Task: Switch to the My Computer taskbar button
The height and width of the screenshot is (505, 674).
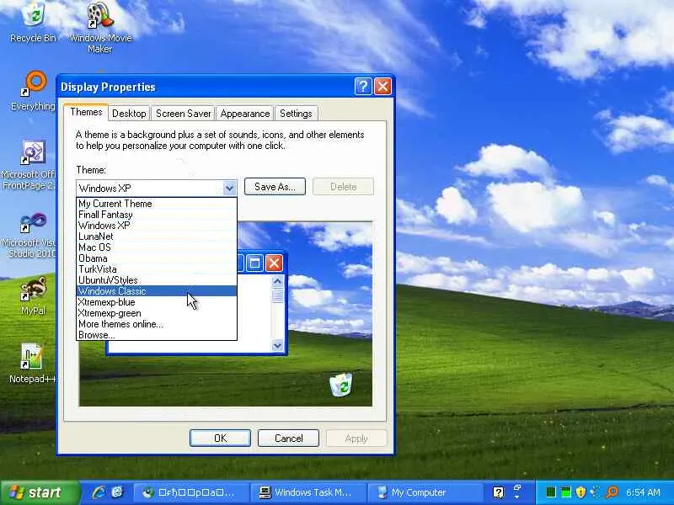Action: point(424,492)
